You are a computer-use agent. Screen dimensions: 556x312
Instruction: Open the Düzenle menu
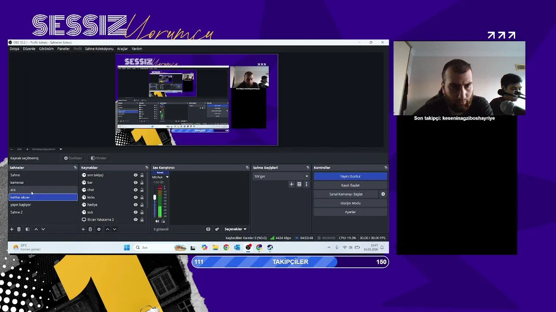click(29, 49)
